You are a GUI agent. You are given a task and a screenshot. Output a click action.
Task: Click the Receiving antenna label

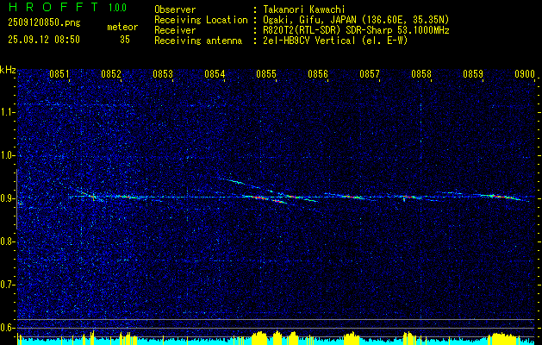coord(198,41)
